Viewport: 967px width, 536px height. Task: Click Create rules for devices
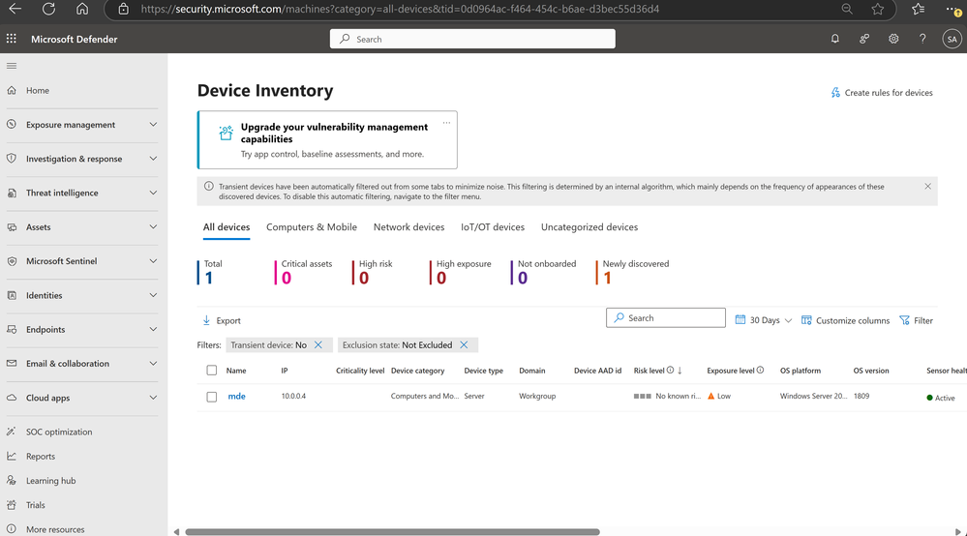pyautogui.click(x=881, y=93)
